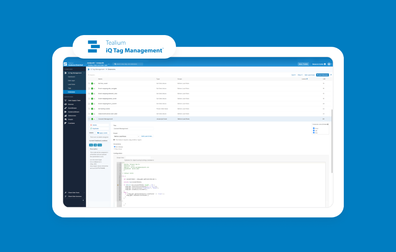
Task: Go to Load Rules in the sidebar
Action: click(72, 84)
